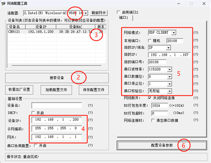Click the 设备名 text input field

click(57, 106)
